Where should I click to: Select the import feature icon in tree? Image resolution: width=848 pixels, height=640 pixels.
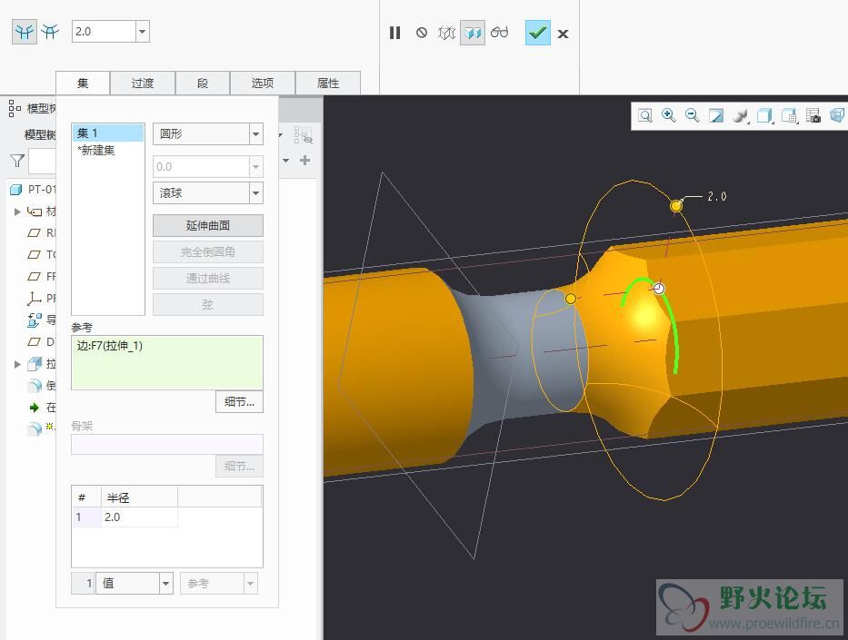point(34,320)
